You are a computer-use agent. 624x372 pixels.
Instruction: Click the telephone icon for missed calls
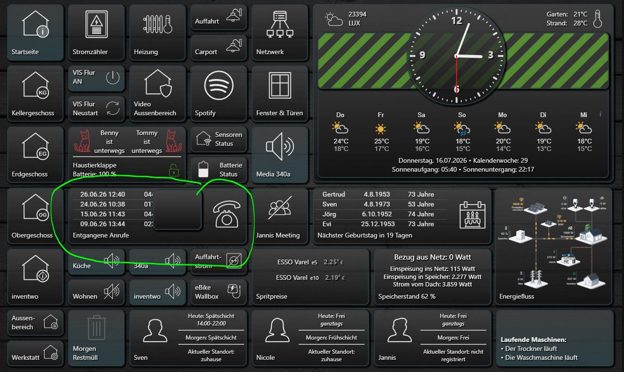tap(227, 214)
